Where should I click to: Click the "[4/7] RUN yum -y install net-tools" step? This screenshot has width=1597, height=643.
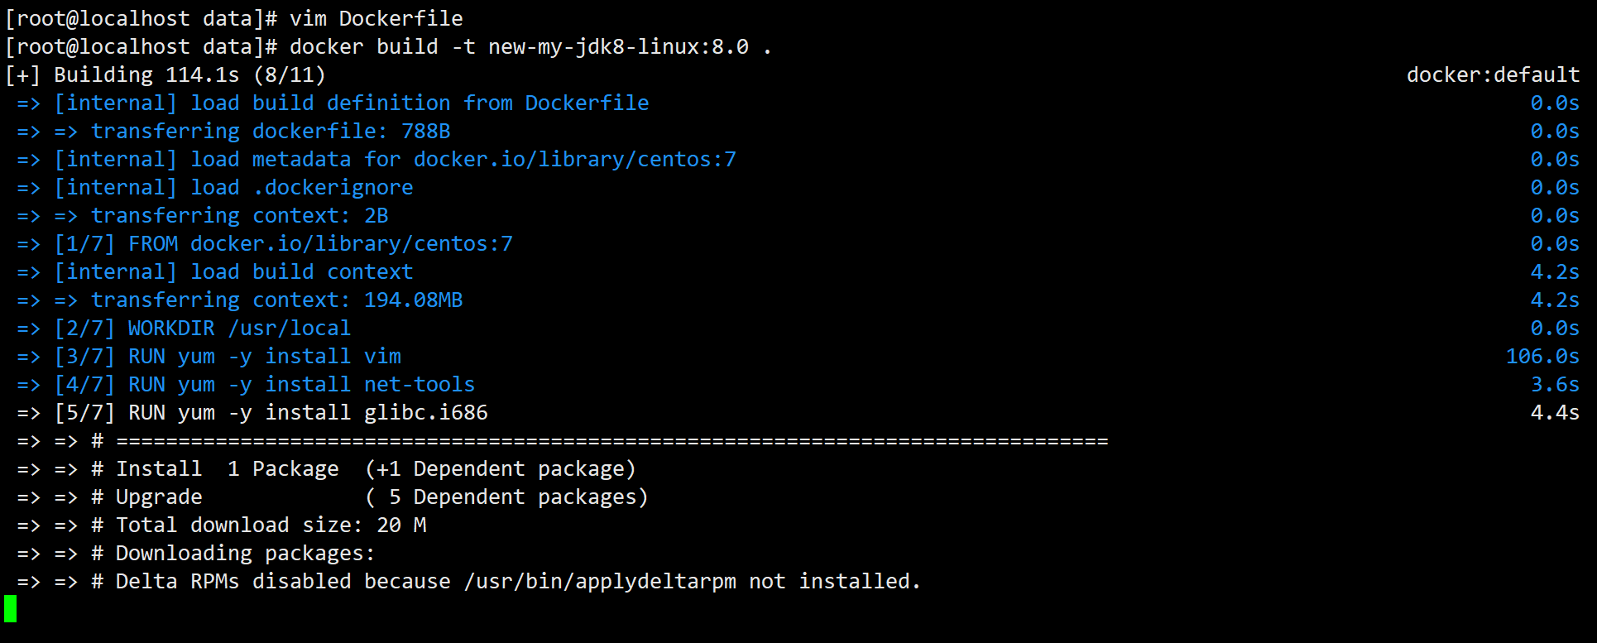(x=265, y=384)
